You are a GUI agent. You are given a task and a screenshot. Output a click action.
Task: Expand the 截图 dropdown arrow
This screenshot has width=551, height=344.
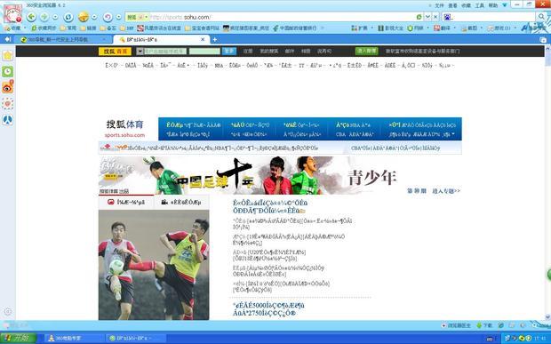(482, 28)
